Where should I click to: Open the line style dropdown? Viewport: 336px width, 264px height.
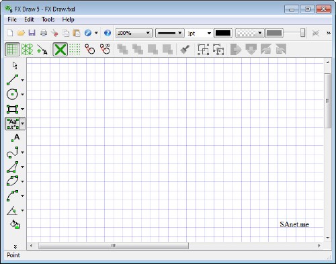[170, 33]
